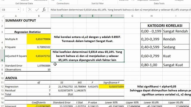Select column G header
The height and width of the screenshot is (107, 191).
(132, 16)
